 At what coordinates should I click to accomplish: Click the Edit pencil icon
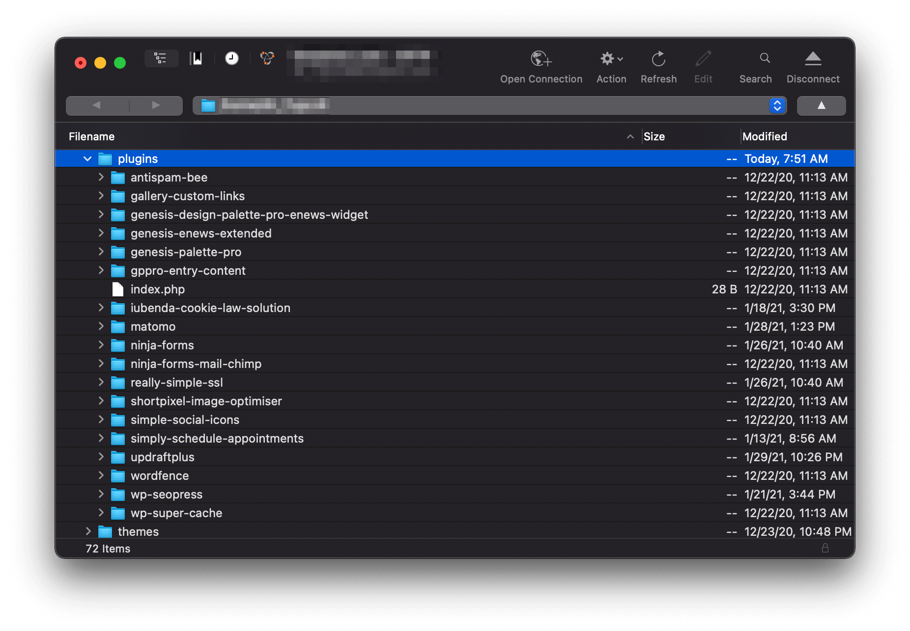[x=703, y=59]
